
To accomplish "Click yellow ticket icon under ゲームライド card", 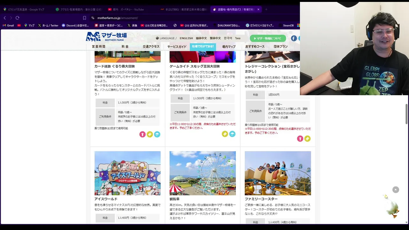I will pyautogui.click(x=225, y=134).
